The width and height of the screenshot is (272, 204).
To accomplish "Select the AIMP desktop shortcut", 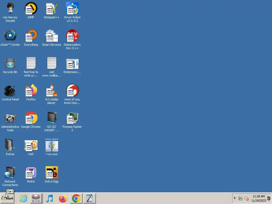I will pyautogui.click(x=31, y=10).
